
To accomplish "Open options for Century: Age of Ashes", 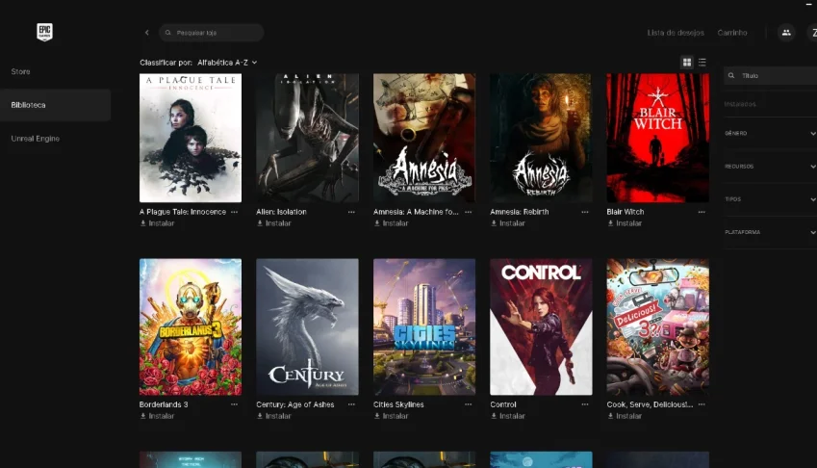I will pos(351,404).
